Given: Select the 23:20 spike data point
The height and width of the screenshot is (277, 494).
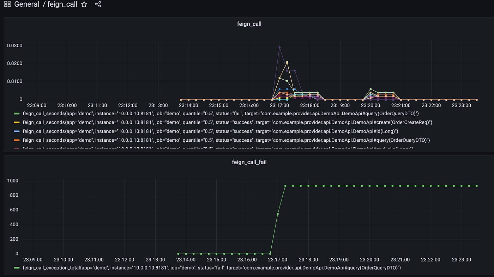Looking at the screenshot, I should click(370, 90).
